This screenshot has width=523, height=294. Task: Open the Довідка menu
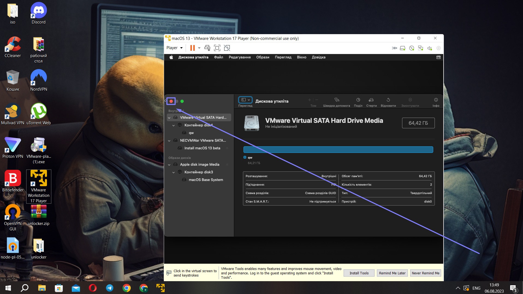(x=319, y=57)
